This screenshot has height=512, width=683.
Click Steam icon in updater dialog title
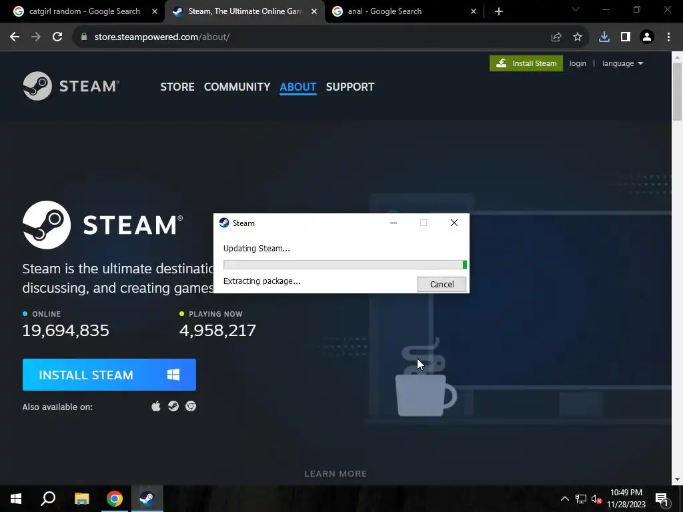(224, 223)
